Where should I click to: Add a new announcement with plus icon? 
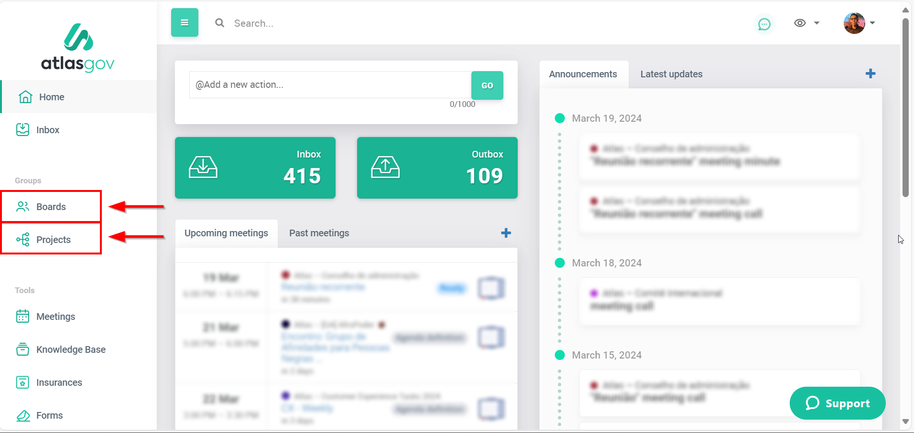tap(870, 74)
